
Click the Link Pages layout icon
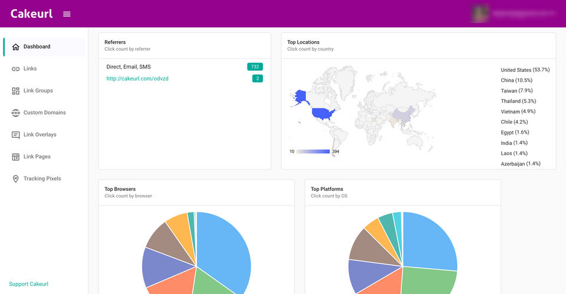click(x=15, y=157)
